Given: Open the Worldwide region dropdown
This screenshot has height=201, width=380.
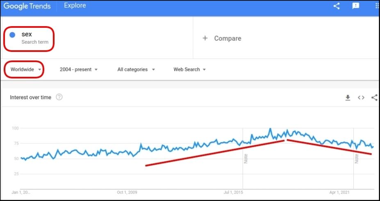Looking at the screenshot, I should click(x=26, y=69).
